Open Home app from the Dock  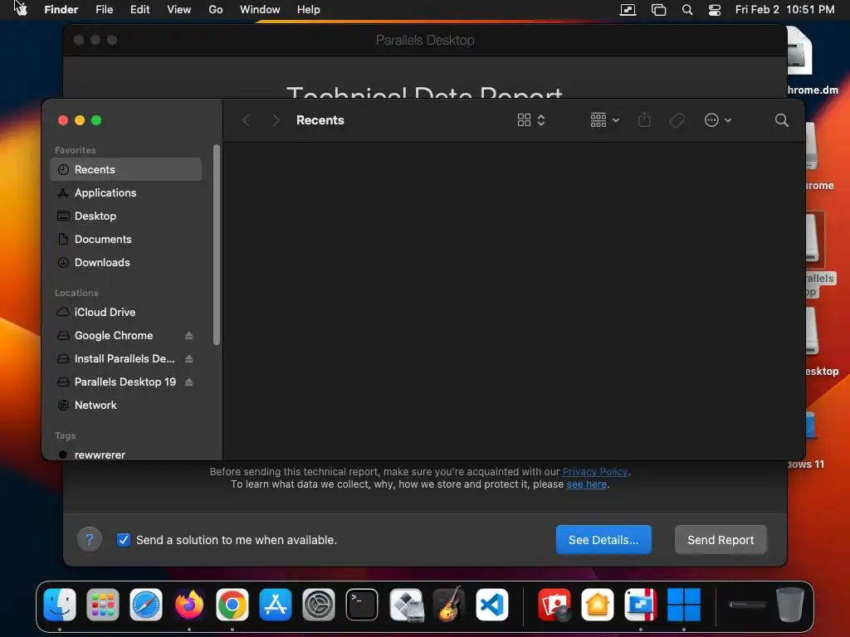[598, 605]
